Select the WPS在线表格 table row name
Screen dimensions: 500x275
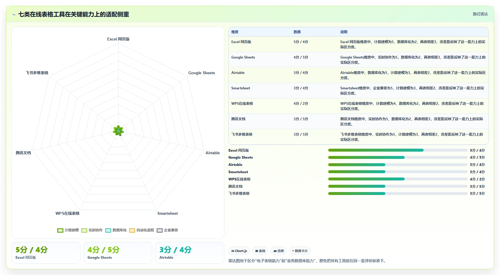tap(242, 104)
